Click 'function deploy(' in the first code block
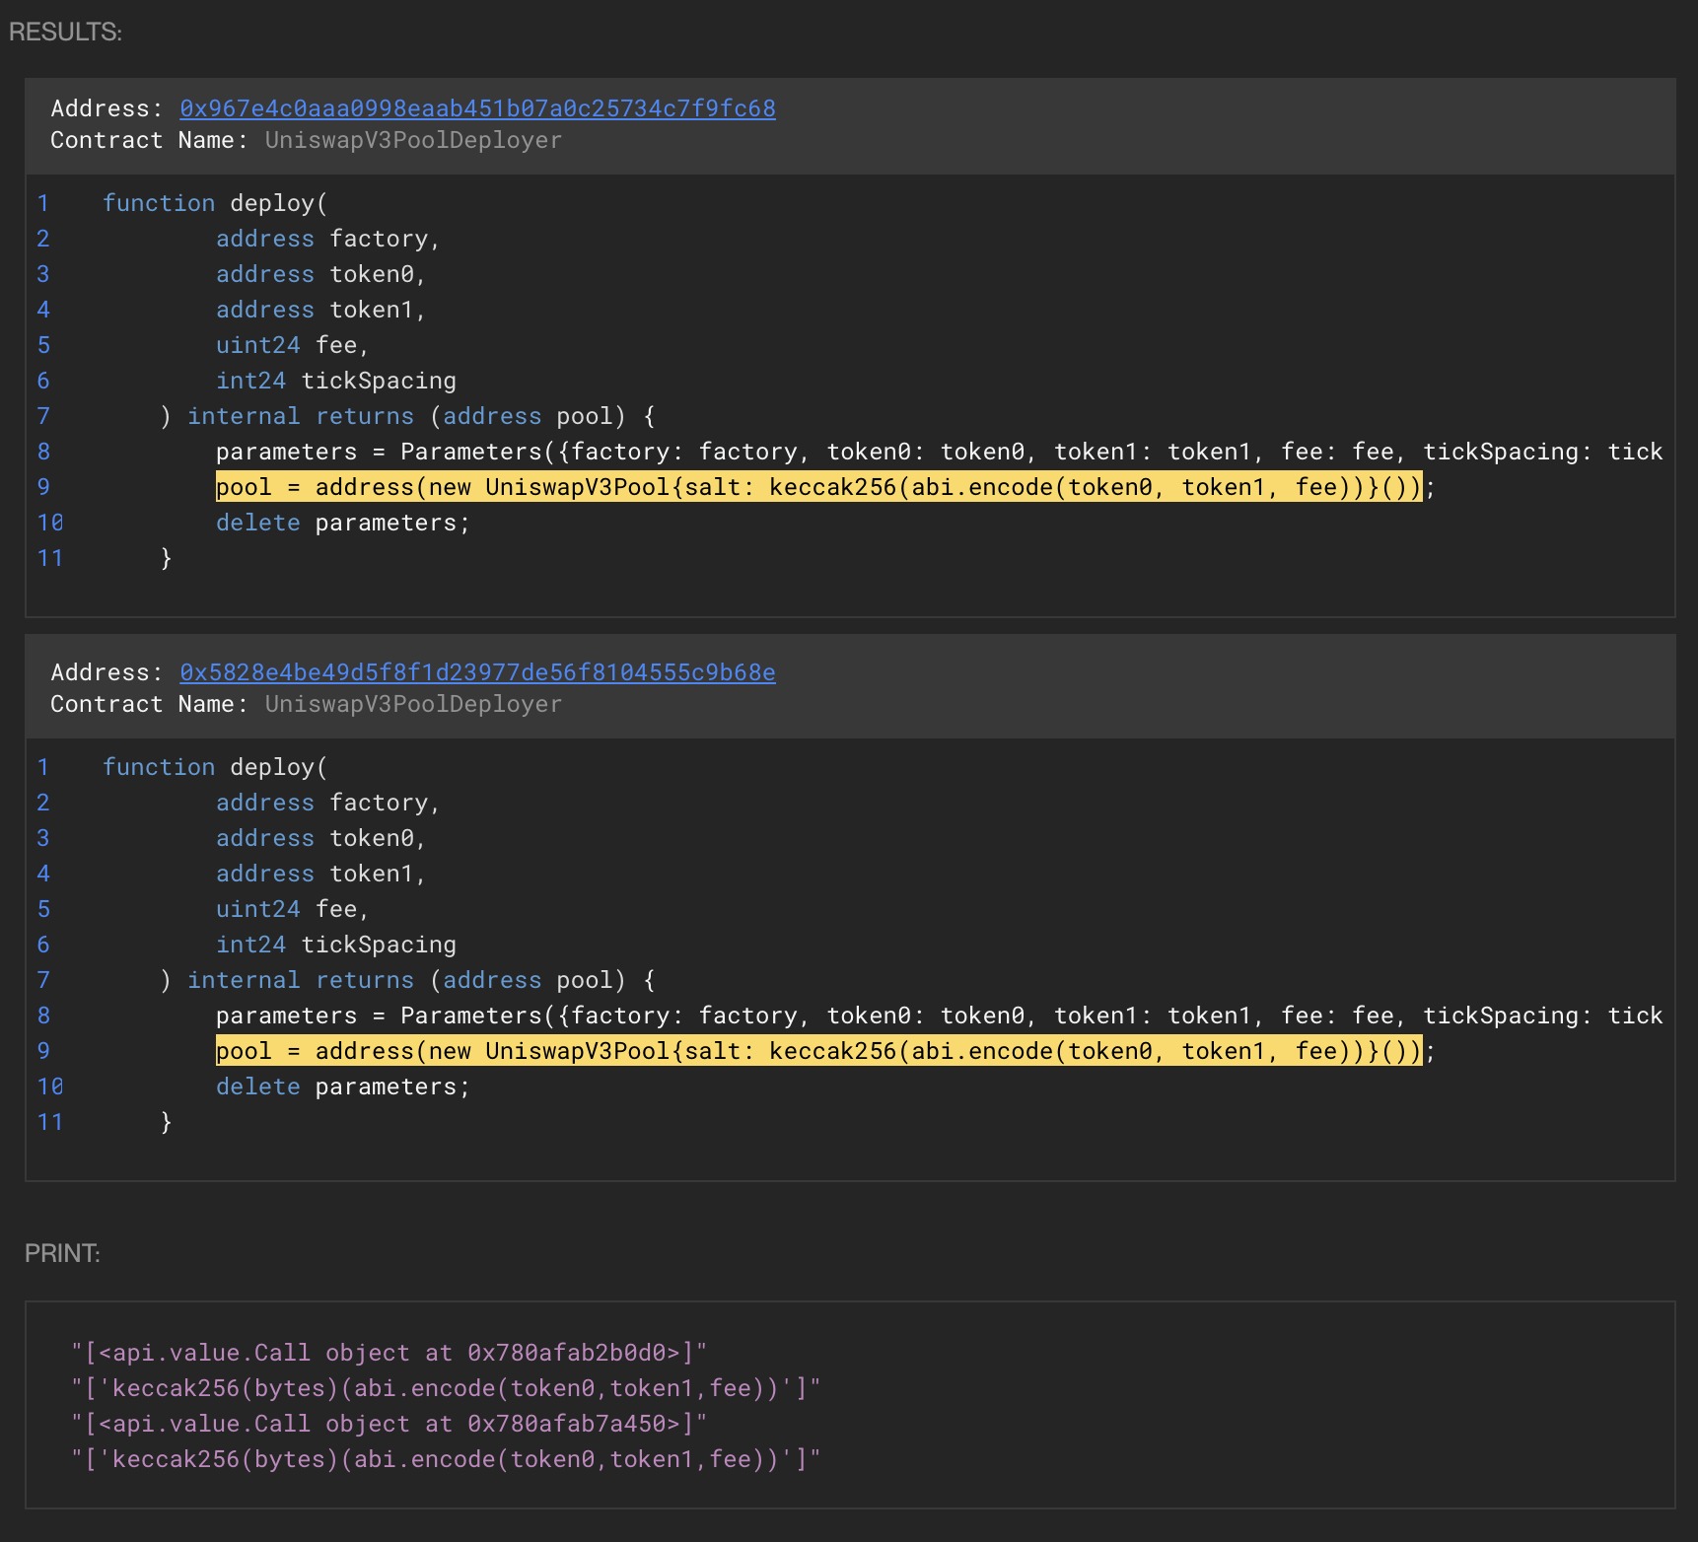1698x1542 pixels. (215, 203)
